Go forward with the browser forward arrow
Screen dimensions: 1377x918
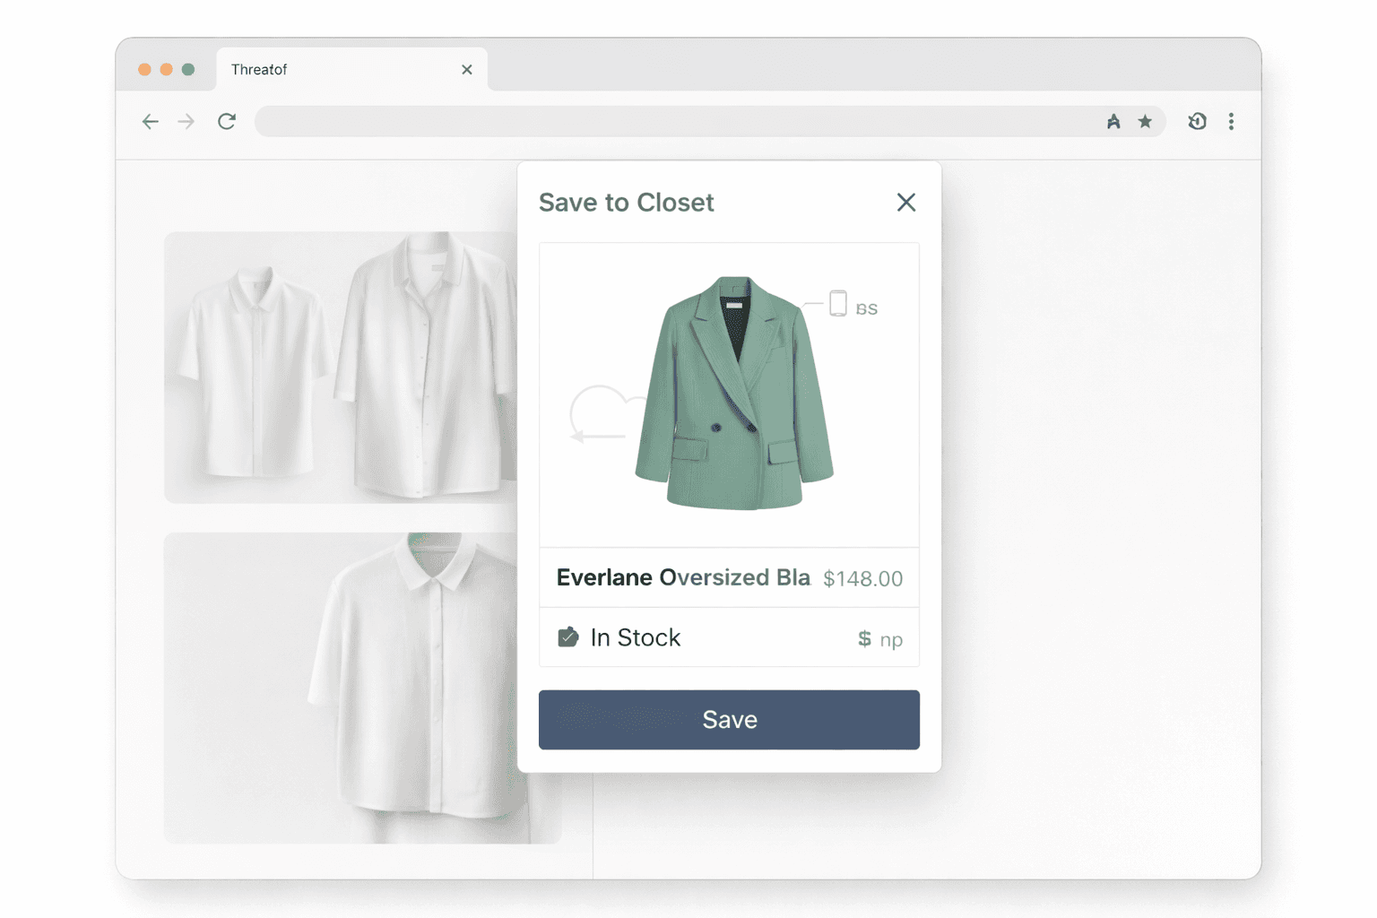(x=186, y=121)
